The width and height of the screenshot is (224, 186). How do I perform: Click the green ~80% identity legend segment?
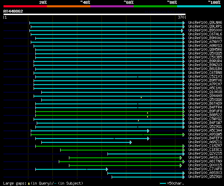(x=155, y=6)
